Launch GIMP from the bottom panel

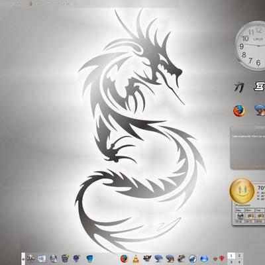pyautogui.click(x=147, y=258)
